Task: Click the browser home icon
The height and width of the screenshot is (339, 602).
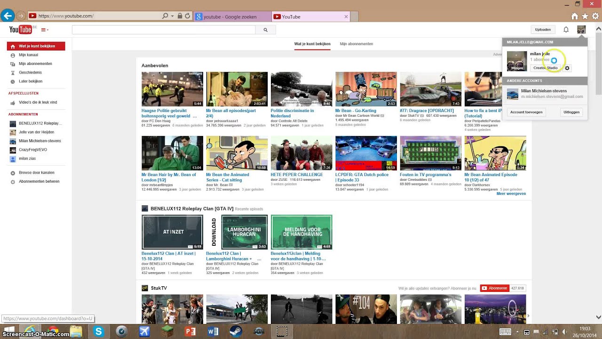Action: click(x=574, y=16)
